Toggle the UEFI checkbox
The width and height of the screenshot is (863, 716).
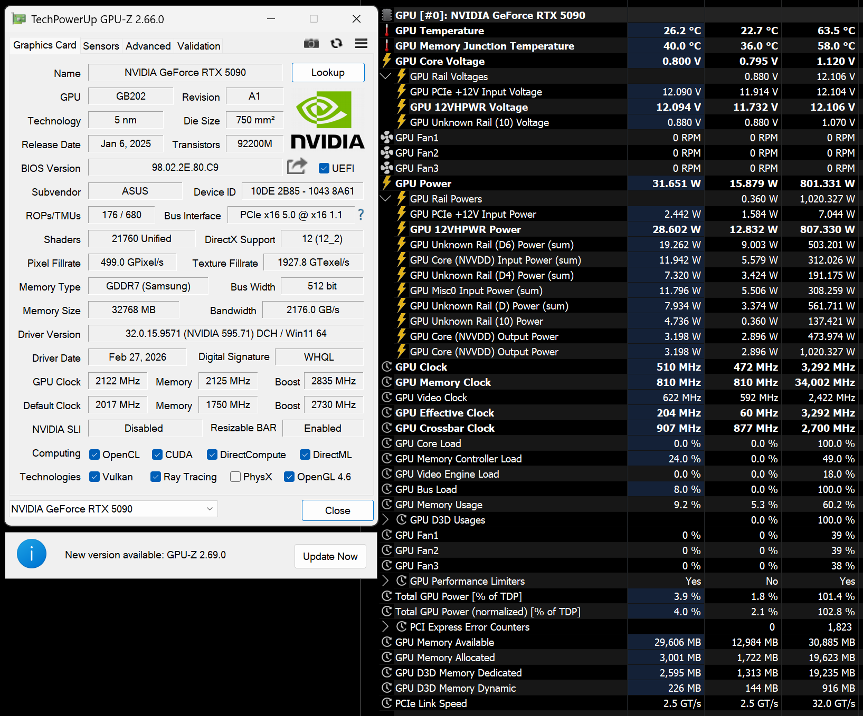pyautogui.click(x=324, y=168)
